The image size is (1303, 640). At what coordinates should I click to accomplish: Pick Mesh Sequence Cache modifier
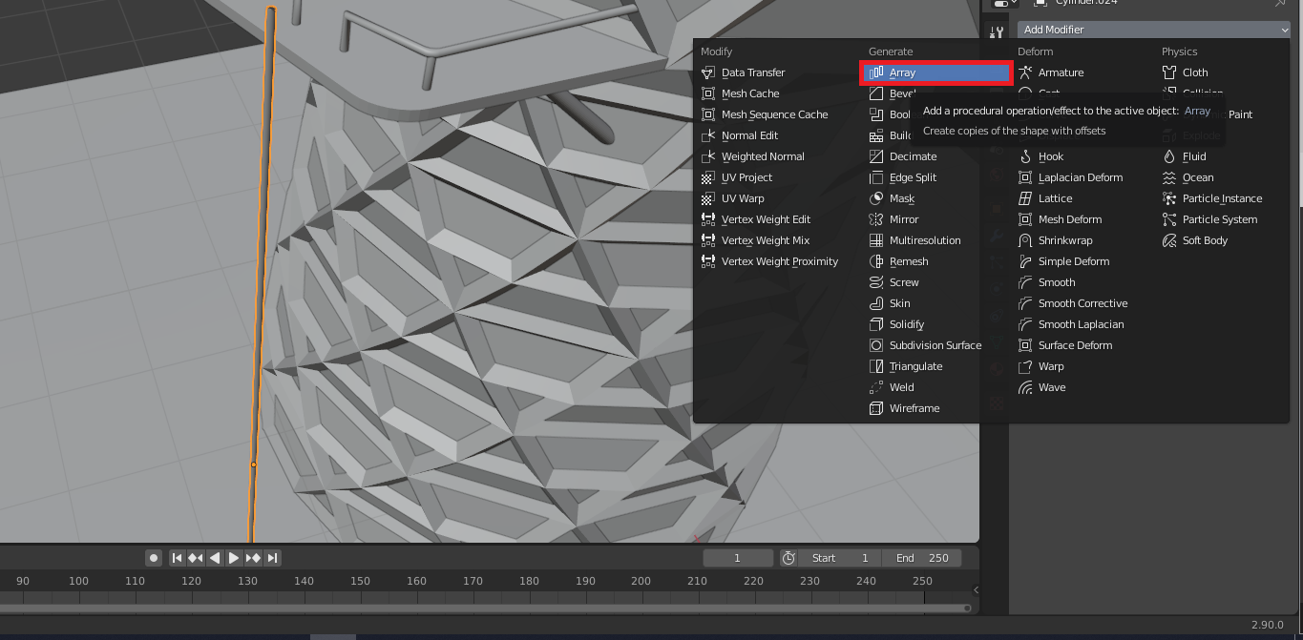coord(774,114)
